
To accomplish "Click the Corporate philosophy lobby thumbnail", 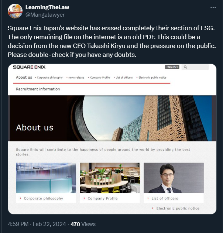I will (x=46, y=178).
